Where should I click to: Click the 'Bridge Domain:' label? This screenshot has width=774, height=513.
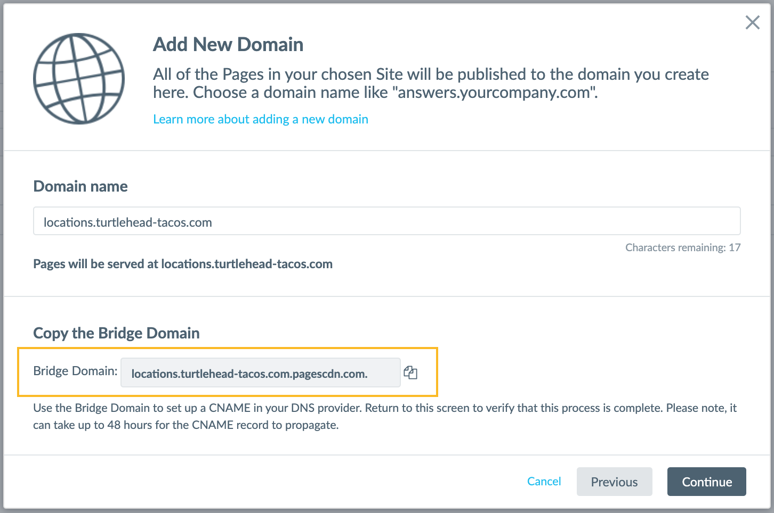point(75,371)
